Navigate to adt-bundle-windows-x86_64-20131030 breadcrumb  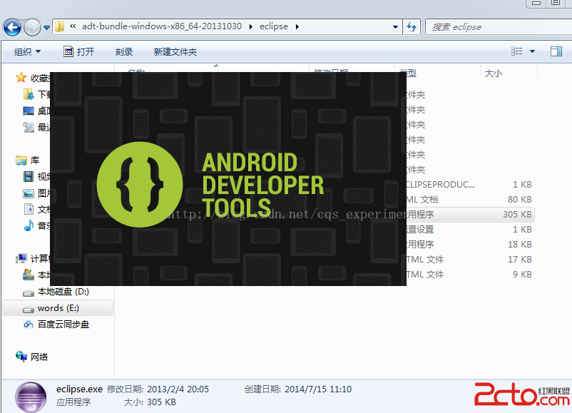[x=160, y=26]
